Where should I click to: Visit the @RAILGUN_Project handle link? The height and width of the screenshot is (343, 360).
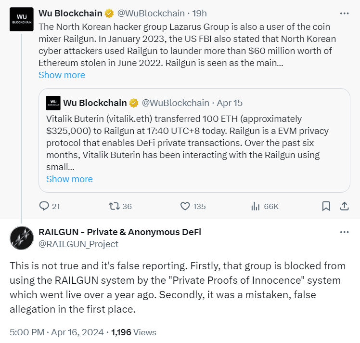78,244
